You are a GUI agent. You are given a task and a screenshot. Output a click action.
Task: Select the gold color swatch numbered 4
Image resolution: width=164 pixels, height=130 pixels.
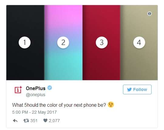click(x=139, y=43)
